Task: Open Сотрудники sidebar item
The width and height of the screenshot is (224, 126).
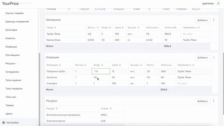Action: [x=12, y=72]
